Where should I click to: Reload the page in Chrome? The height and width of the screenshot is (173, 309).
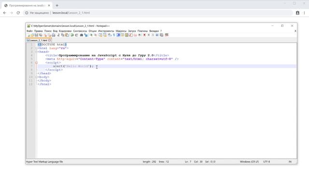[x=18, y=13]
